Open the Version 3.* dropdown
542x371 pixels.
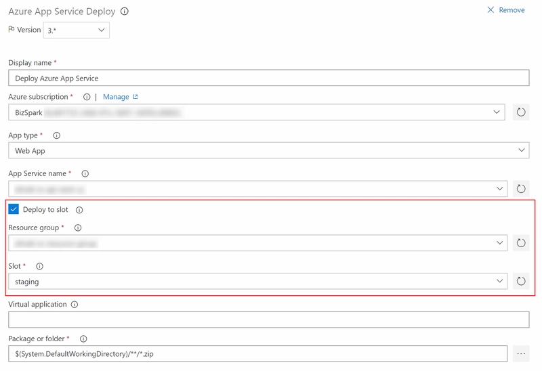point(77,30)
